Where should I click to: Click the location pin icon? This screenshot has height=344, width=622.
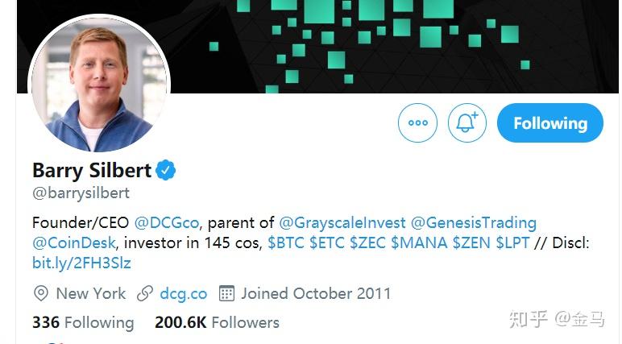41,293
